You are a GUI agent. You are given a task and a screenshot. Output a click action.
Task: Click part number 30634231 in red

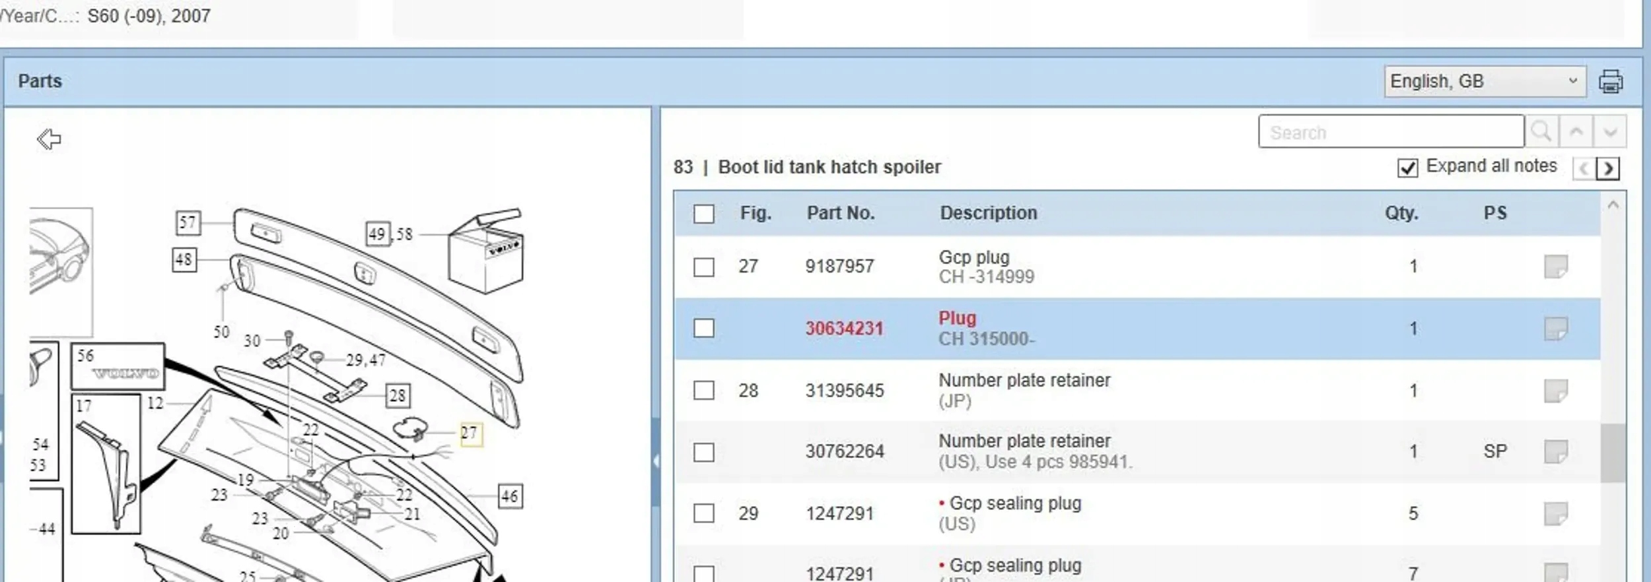pyautogui.click(x=844, y=329)
